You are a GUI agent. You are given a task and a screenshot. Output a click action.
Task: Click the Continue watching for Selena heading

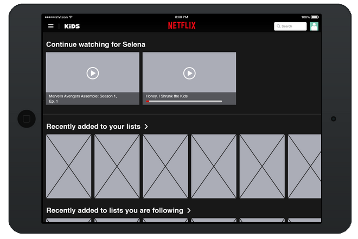coord(95,44)
